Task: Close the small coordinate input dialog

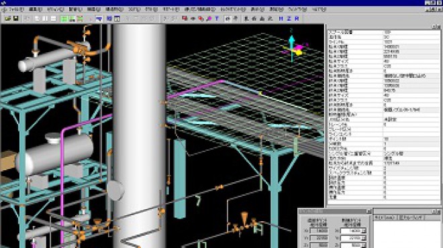Action: point(368,211)
